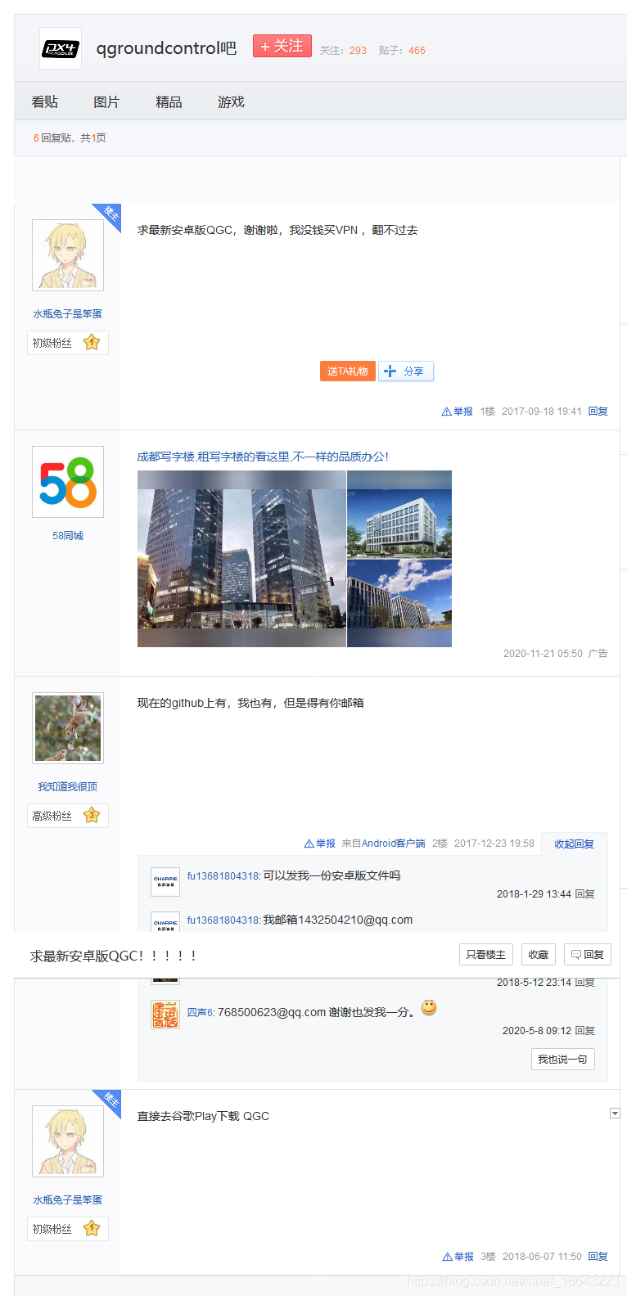Bookmark the thread with 收藏 button

[539, 955]
